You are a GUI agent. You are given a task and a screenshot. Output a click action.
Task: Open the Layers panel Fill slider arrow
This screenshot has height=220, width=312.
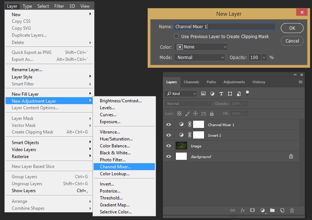click(x=246, y=113)
